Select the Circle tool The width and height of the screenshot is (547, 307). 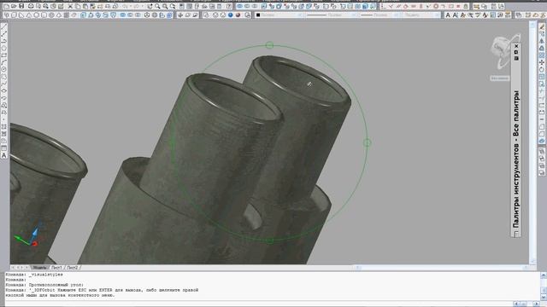(3, 69)
